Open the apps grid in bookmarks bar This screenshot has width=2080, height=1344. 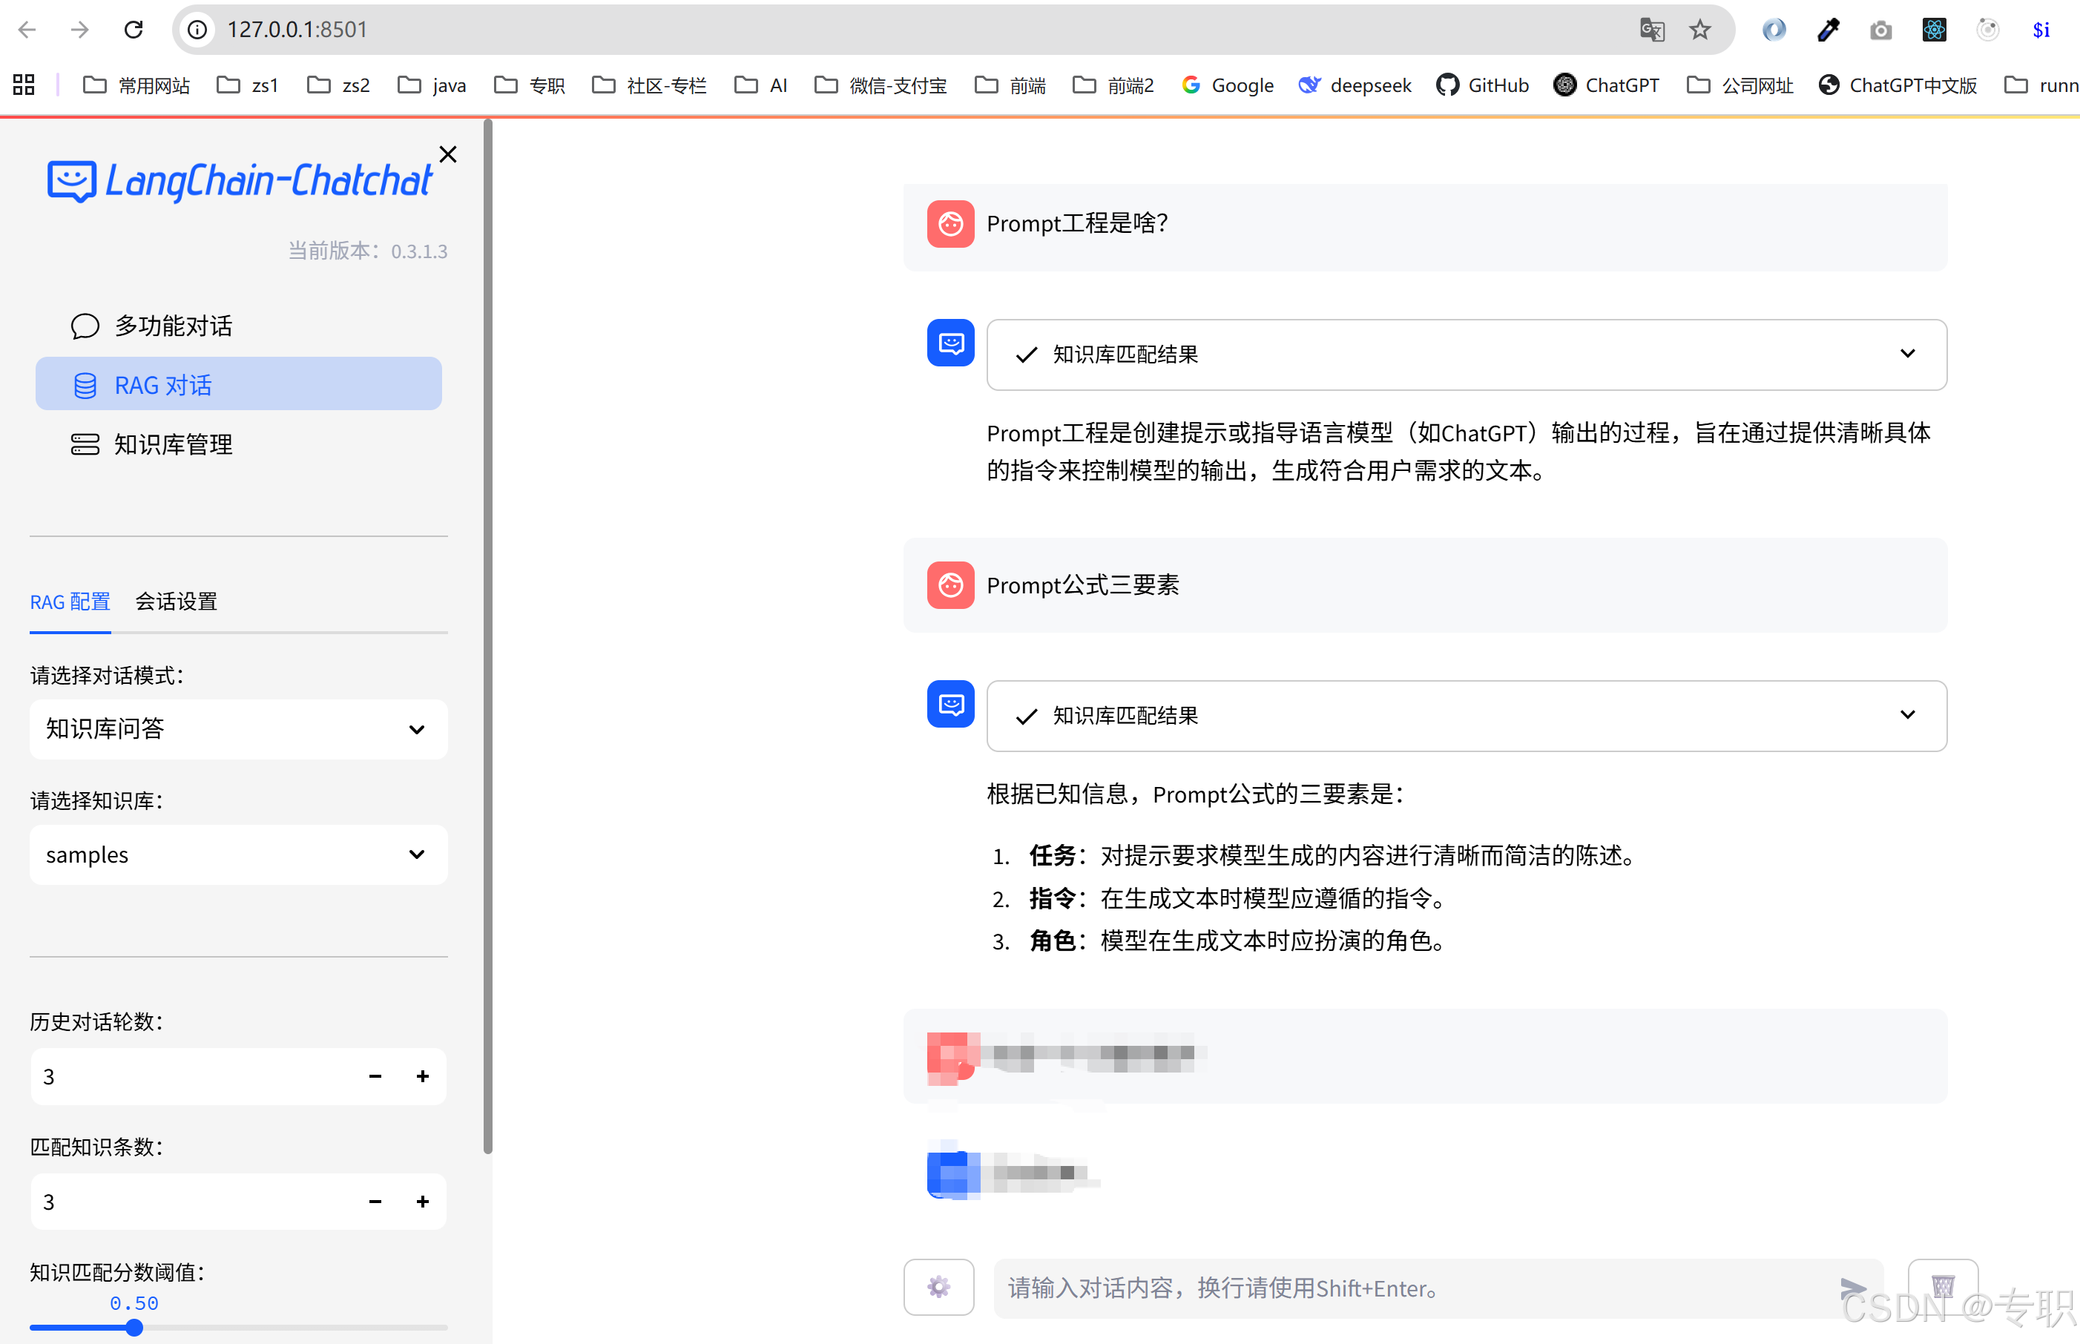(x=24, y=85)
